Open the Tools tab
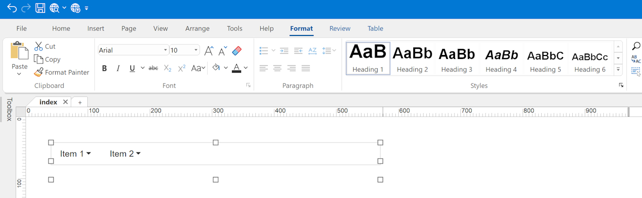The width and height of the screenshot is (642, 198). (x=235, y=28)
